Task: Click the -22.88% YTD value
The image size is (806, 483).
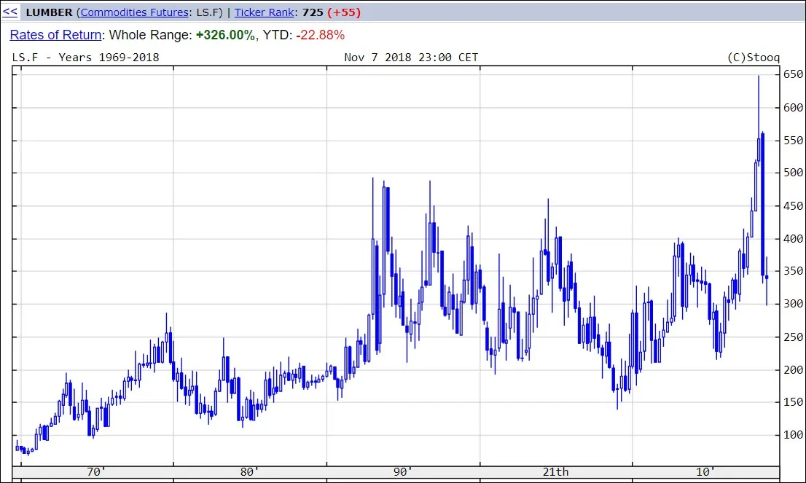Action: 320,35
